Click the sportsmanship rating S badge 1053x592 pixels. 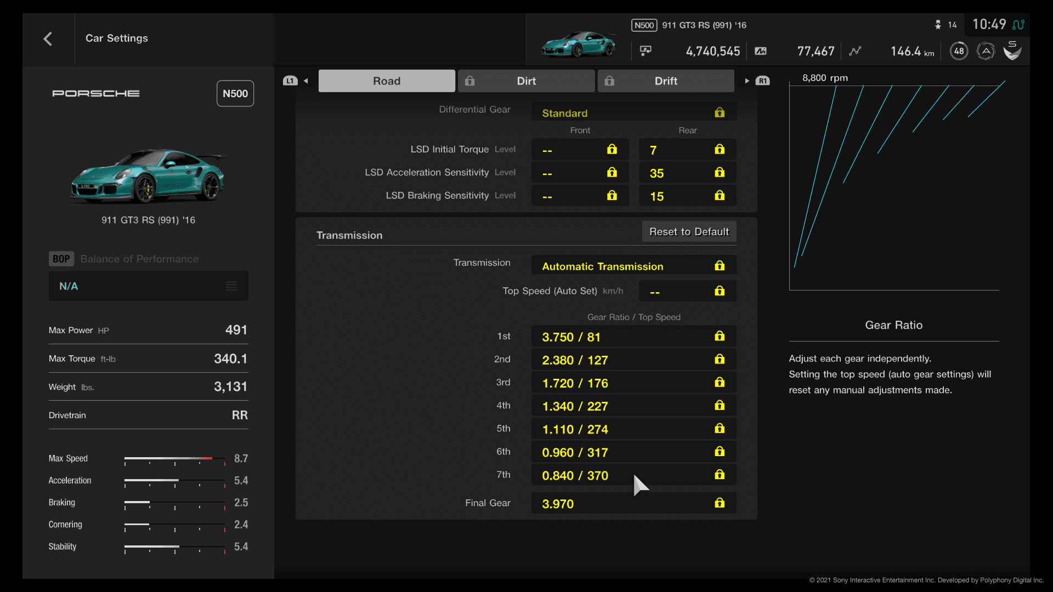[1012, 50]
